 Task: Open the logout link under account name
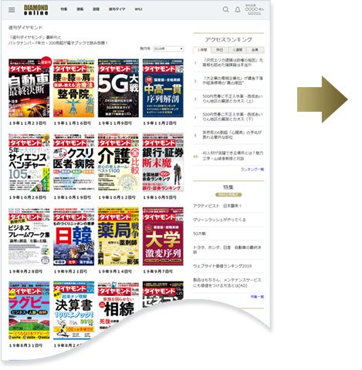pyautogui.click(x=255, y=13)
